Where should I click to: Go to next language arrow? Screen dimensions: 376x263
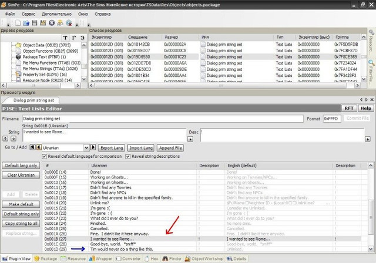pyautogui.click(x=93, y=147)
